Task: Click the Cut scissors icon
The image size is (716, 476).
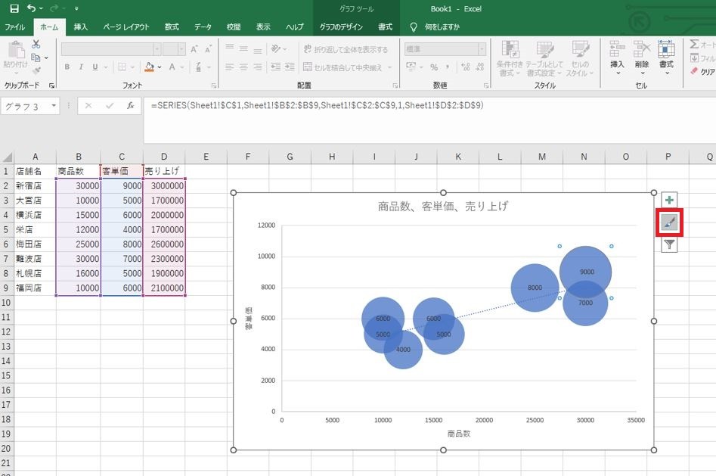Action: pos(36,44)
